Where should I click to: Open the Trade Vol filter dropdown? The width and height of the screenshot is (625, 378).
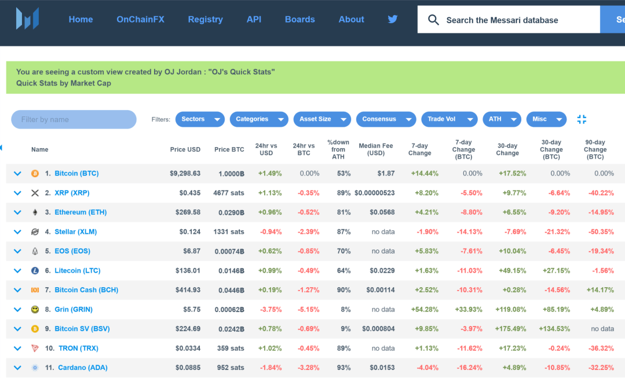(x=449, y=119)
